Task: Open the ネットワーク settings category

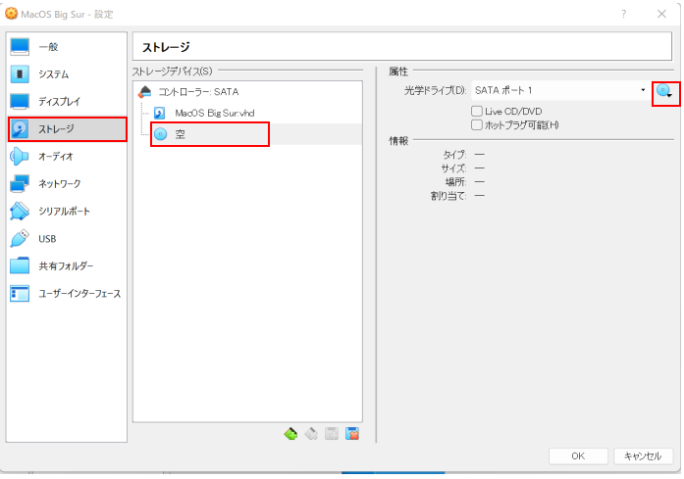Action: pyautogui.click(x=67, y=184)
